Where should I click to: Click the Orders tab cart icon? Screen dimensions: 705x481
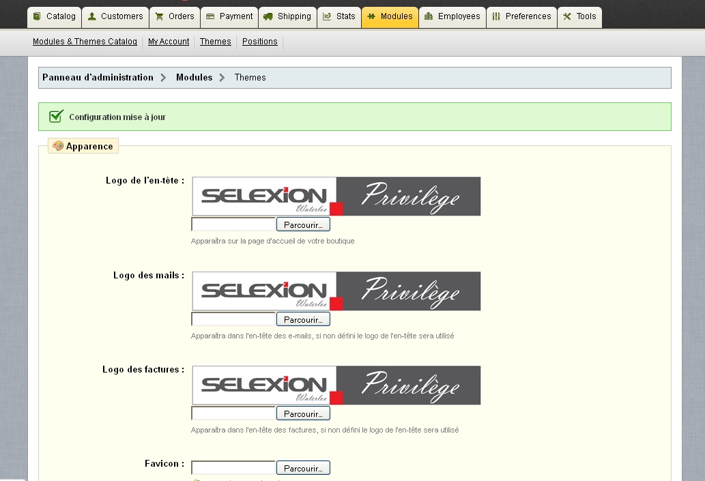159,16
